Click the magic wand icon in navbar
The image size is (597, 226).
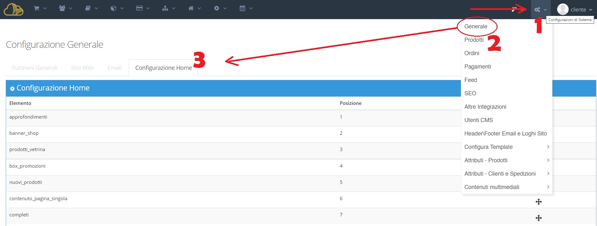click(514, 9)
